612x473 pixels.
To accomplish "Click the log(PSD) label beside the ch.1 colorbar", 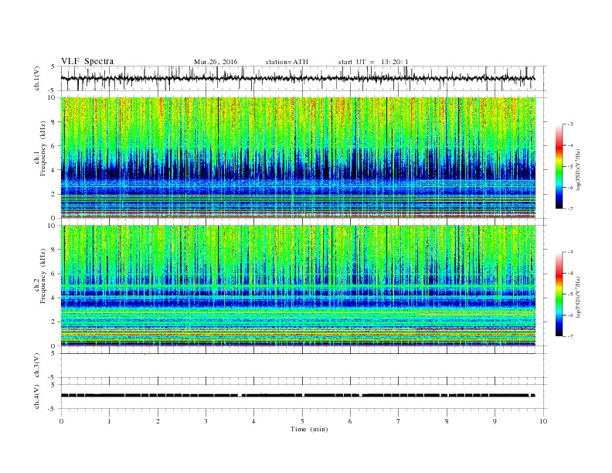I will point(578,169).
